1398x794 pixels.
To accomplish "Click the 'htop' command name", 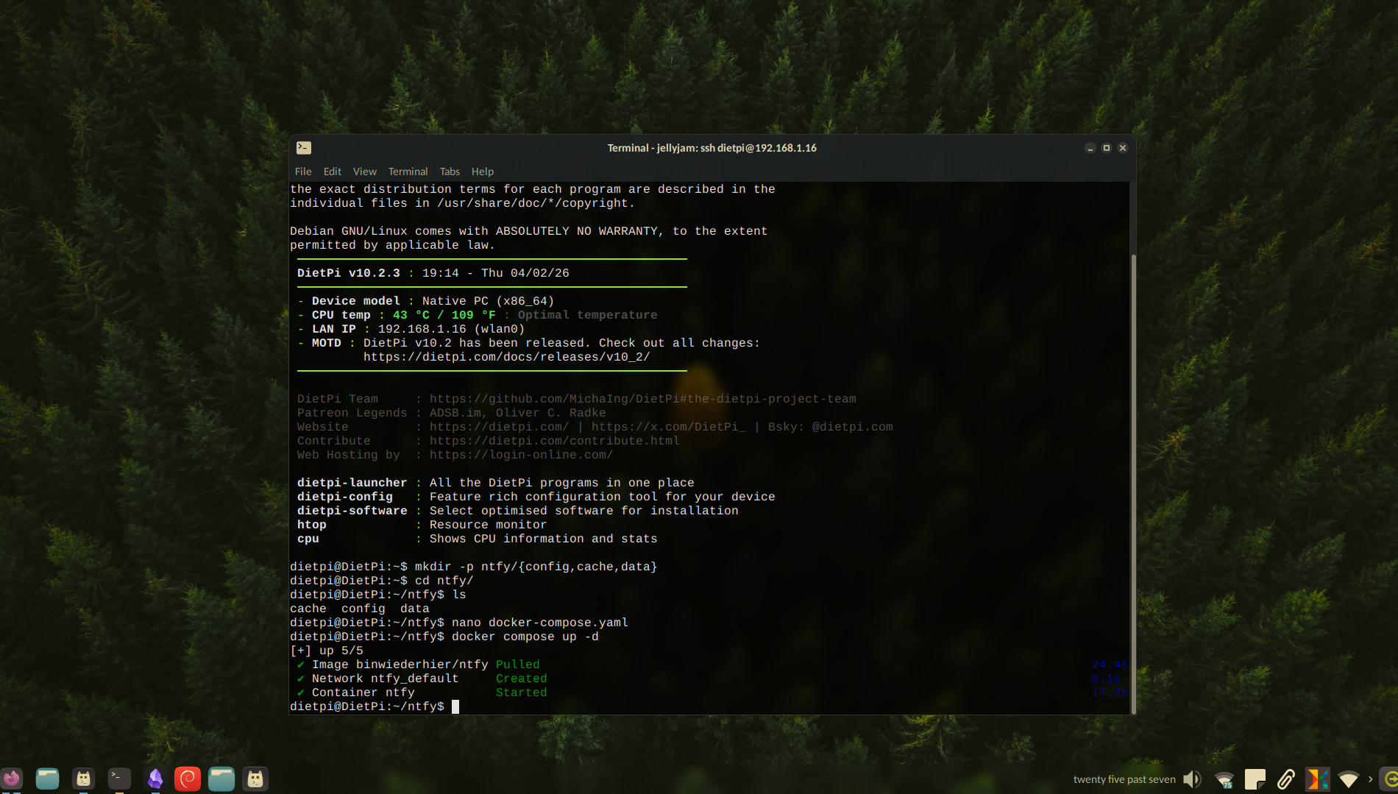I will pyautogui.click(x=312, y=525).
